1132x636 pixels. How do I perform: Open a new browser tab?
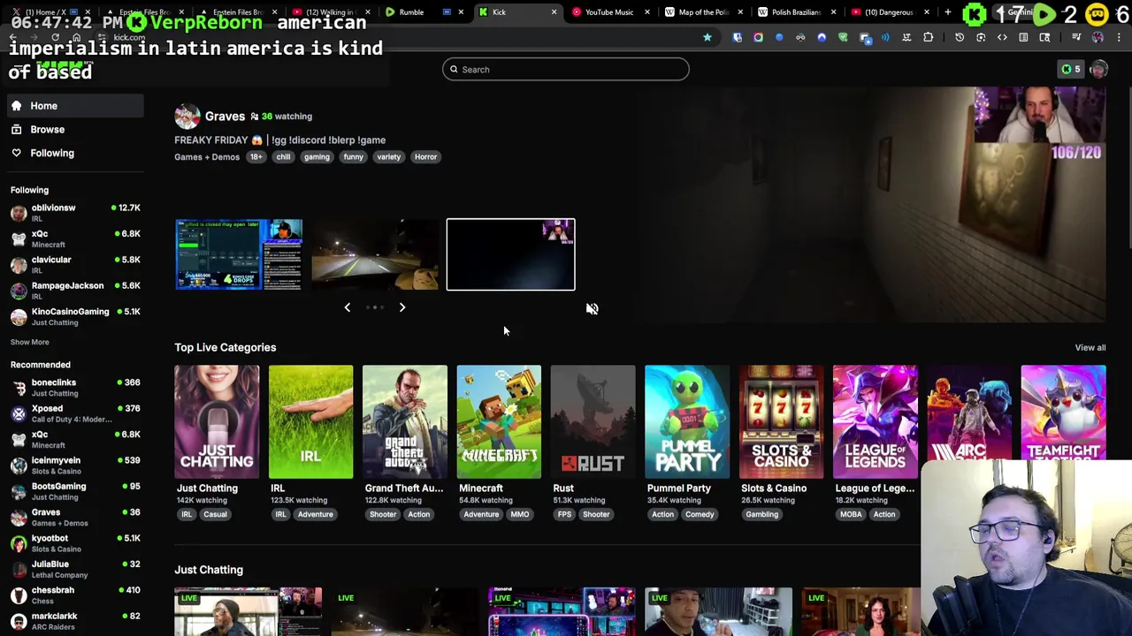[947, 12]
